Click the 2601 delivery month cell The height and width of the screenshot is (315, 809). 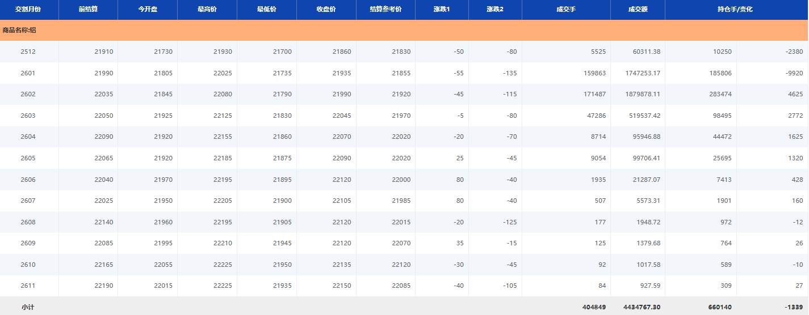coord(28,73)
